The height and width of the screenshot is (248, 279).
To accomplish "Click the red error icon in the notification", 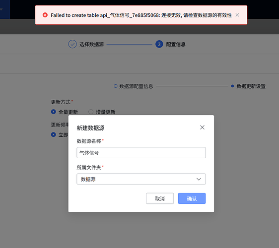I will click(x=45, y=15).
